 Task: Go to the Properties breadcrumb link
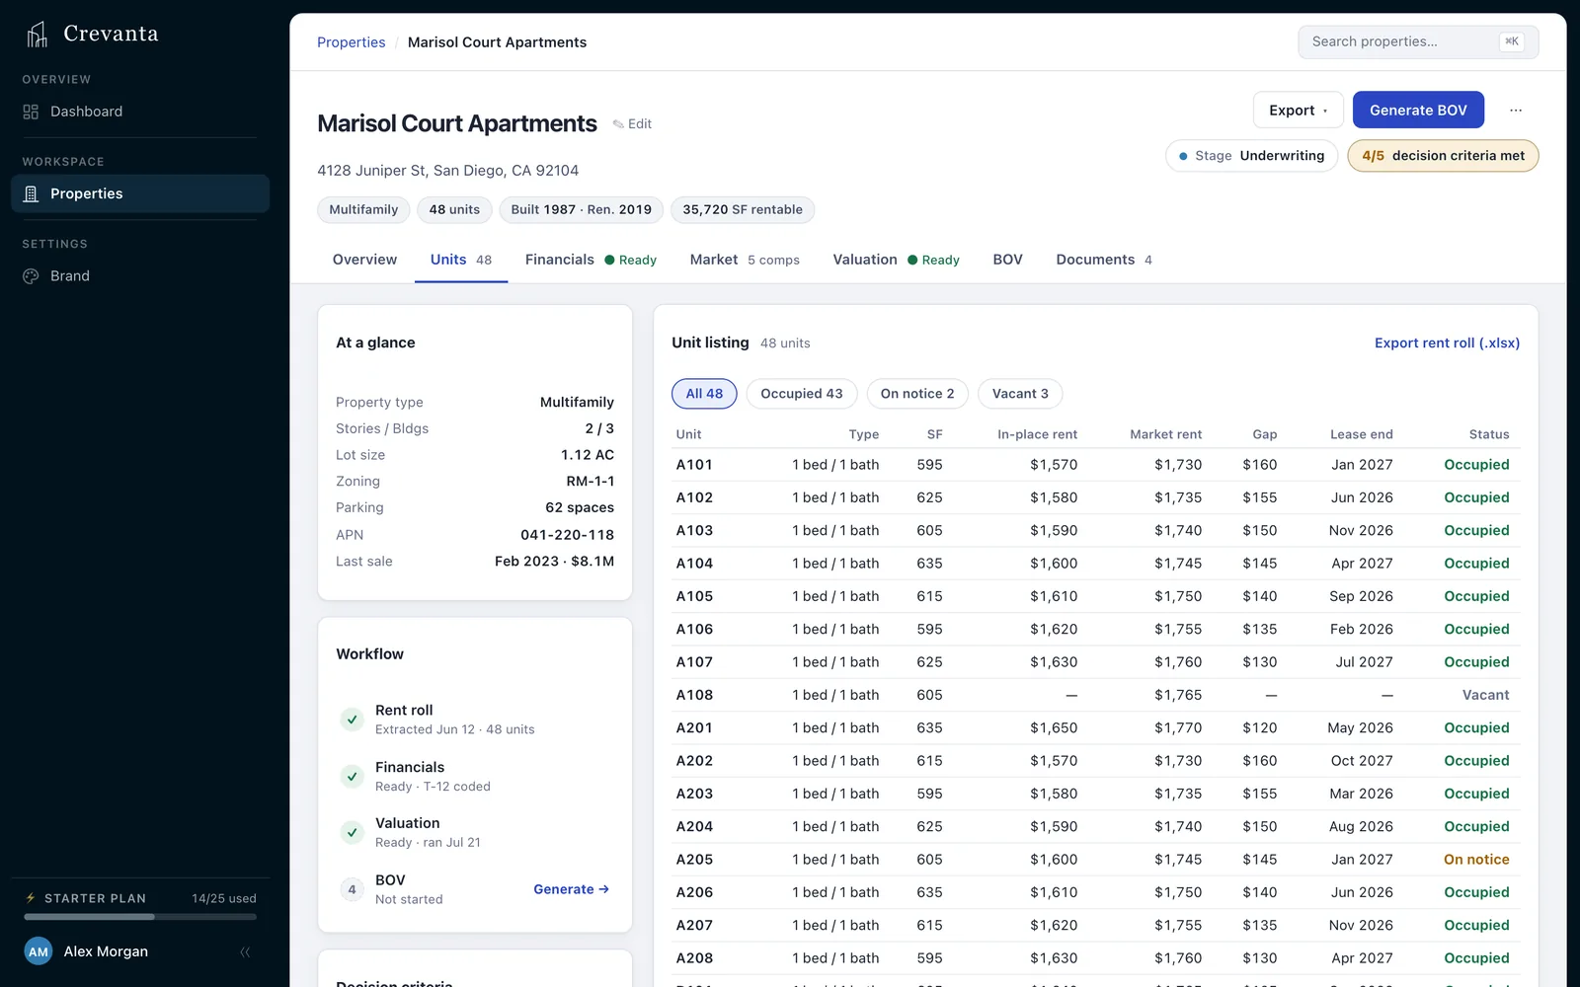tap(352, 42)
